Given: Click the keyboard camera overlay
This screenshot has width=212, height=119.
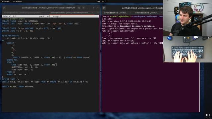Looking at the screenshot, I should pyautogui.click(x=187, y=49).
